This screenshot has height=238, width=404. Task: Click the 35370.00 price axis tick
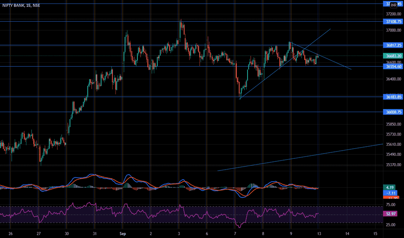[394, 165]
